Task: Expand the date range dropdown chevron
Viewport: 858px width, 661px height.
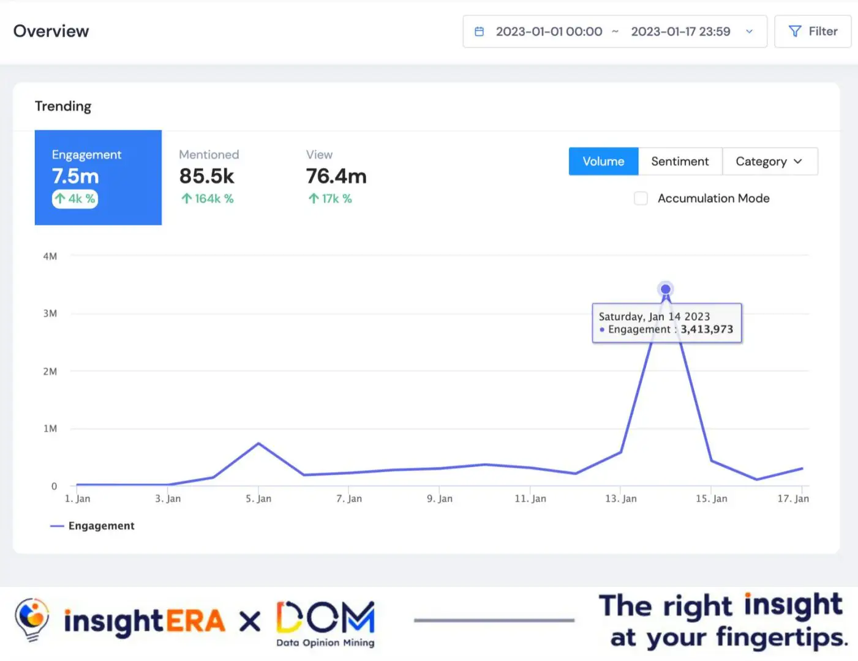Action: [x=749, y=31]
